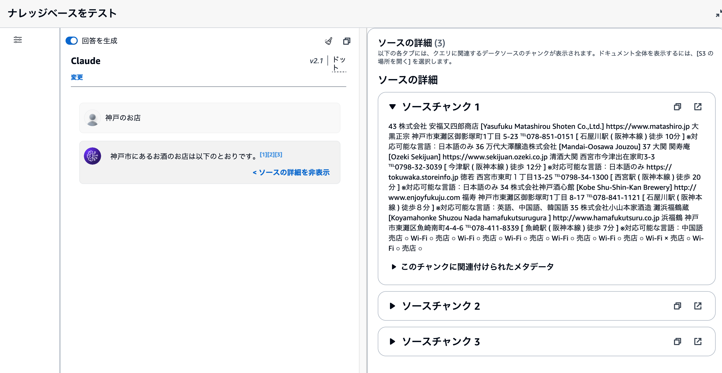722x373 pixels.
Task: Hide source details via ソースの詳細を非表示
Action: click(x=291, y=172)
